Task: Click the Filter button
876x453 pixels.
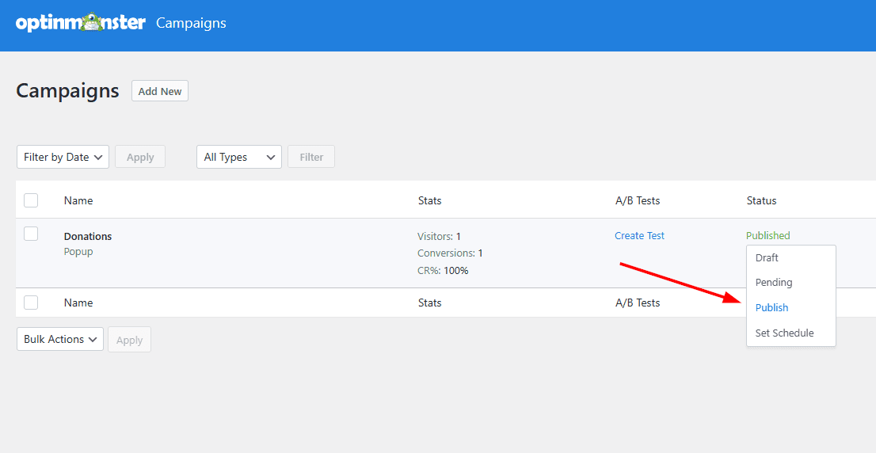Action: click(x=311, y=157)
